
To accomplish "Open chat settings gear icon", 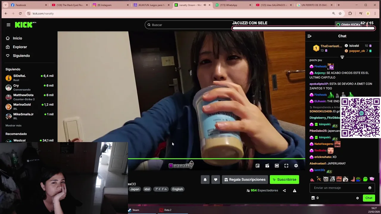I will 357,198.
